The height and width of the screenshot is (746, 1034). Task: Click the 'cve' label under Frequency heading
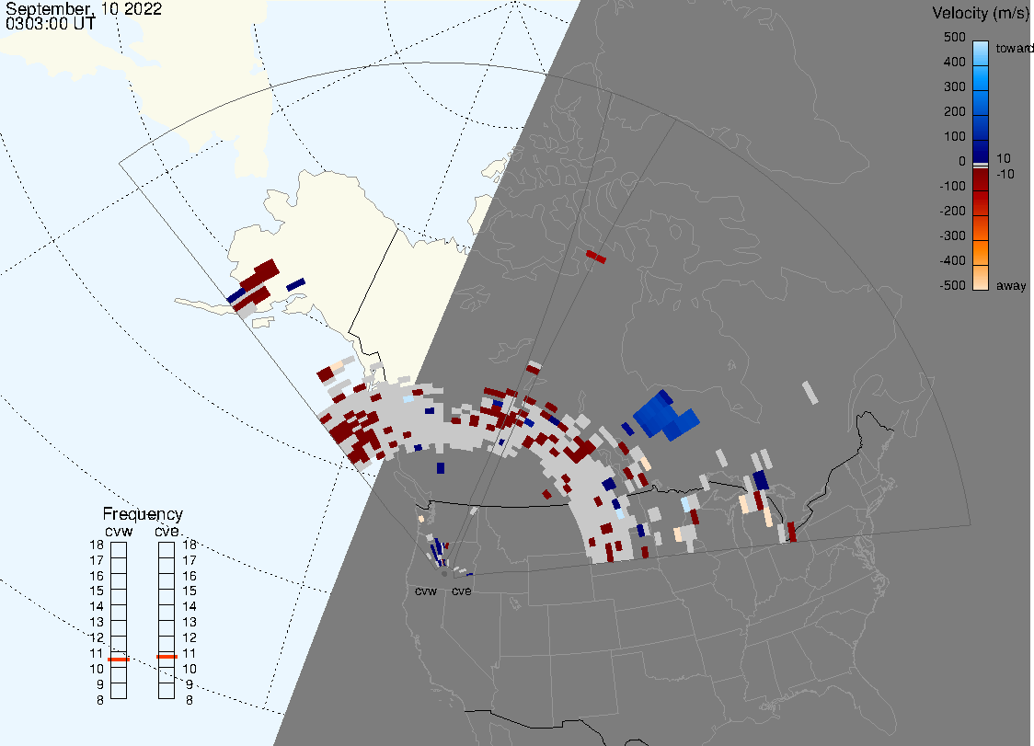click(x=167, y=531)
